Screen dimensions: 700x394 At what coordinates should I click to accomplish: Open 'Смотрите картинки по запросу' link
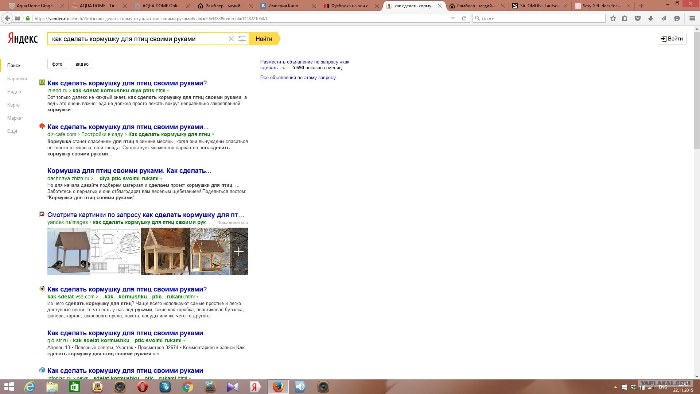146,215
